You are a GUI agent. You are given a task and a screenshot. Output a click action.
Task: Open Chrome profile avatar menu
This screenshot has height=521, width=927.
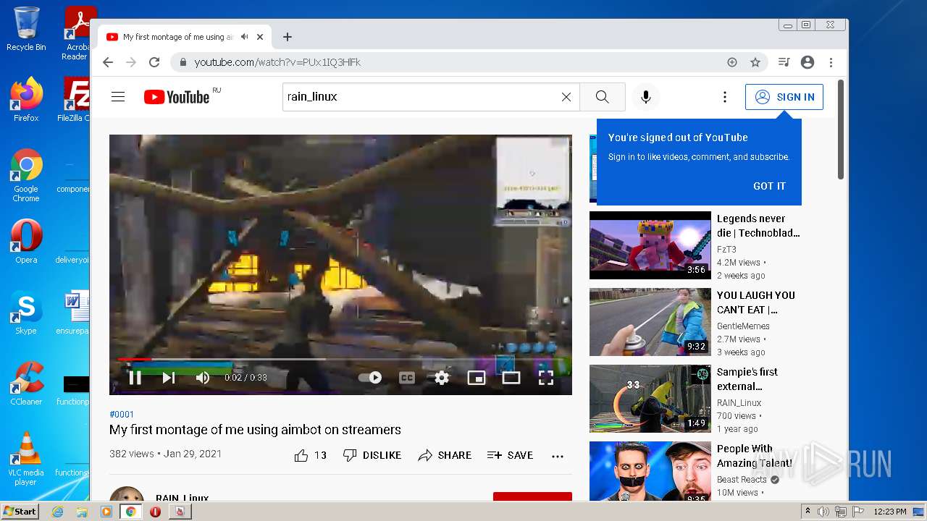point(808,62)
